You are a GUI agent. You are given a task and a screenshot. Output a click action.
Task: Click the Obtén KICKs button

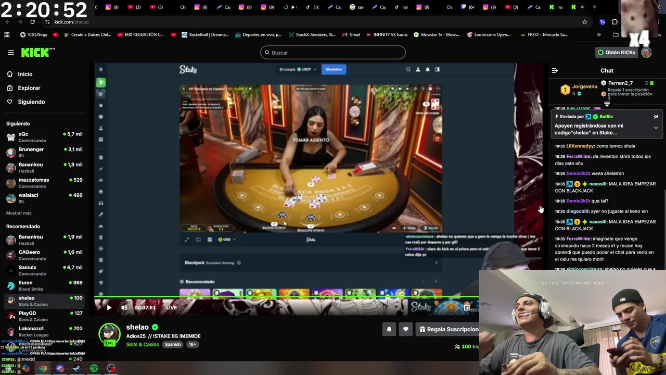point(617,53)
